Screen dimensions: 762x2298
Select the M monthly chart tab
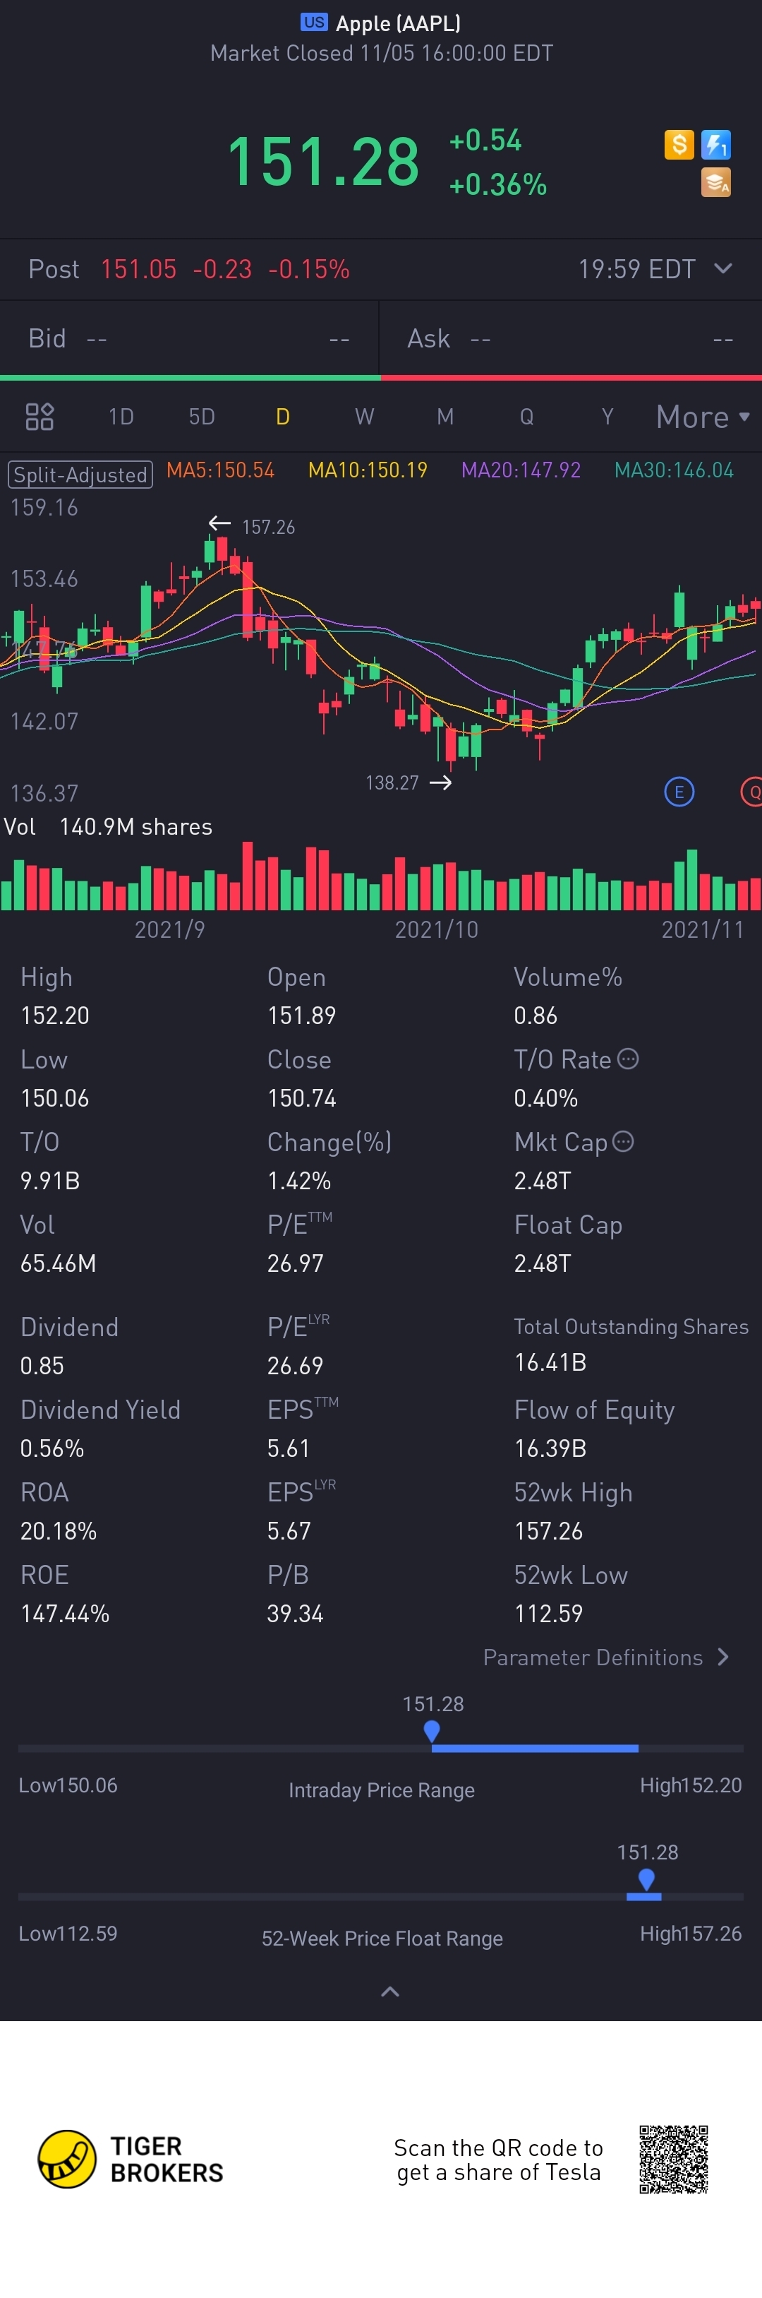click(x=445, y=417)
